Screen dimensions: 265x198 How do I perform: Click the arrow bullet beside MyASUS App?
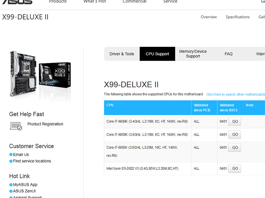point(11,185)
